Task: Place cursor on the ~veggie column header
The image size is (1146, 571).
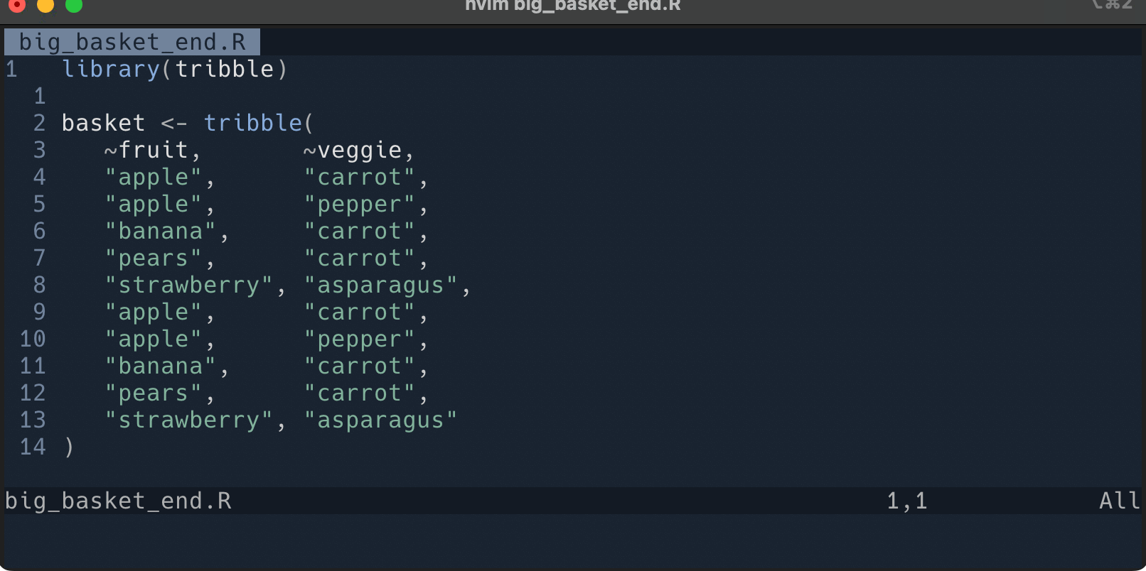Action: (353, 150)
